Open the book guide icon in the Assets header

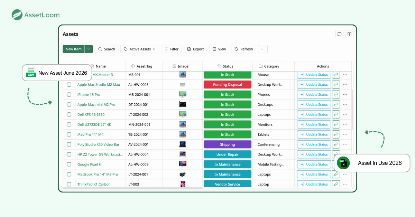pyautogui.click(x=350, y=34)
